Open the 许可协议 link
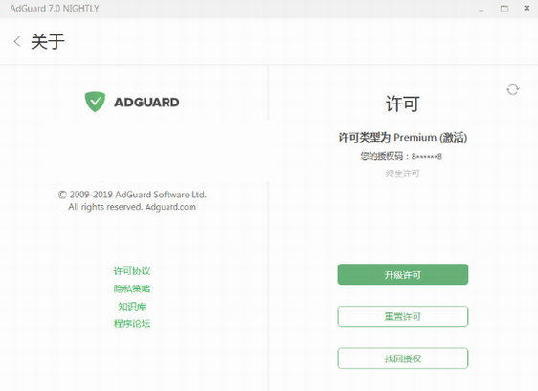 coord(132,271)
